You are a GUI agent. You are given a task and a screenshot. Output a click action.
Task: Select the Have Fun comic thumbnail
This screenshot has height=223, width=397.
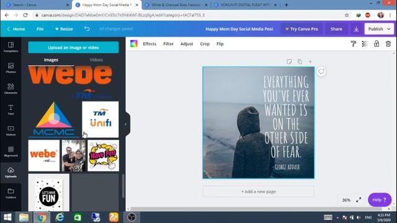103,155
